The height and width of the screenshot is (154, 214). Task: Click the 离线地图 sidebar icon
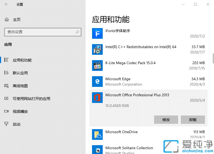pyautogui.click(x=6, y=86)
